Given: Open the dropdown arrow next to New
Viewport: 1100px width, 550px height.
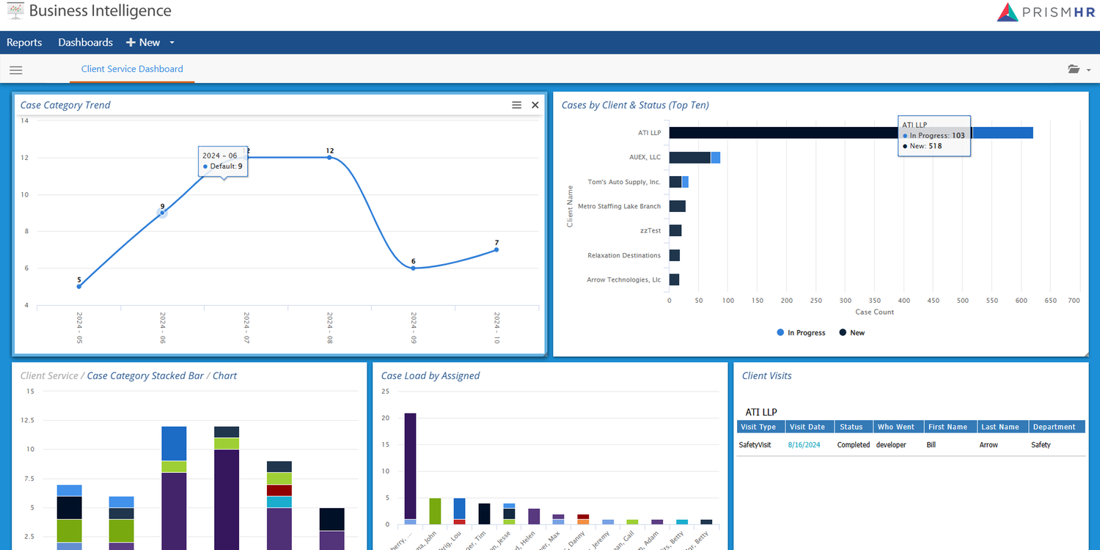Looking at the screenshot, I should [x=171, y=42].
